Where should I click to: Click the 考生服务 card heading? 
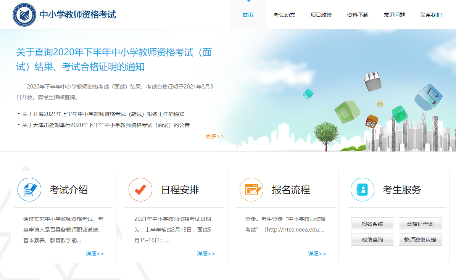click(402, 190)
